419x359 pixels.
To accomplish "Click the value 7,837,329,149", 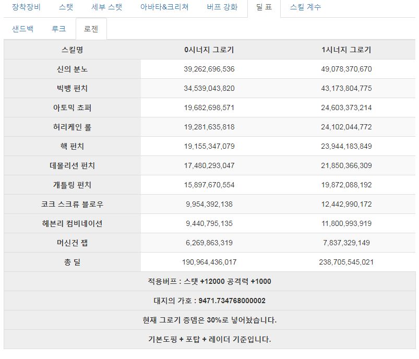I will pos(346,243).
